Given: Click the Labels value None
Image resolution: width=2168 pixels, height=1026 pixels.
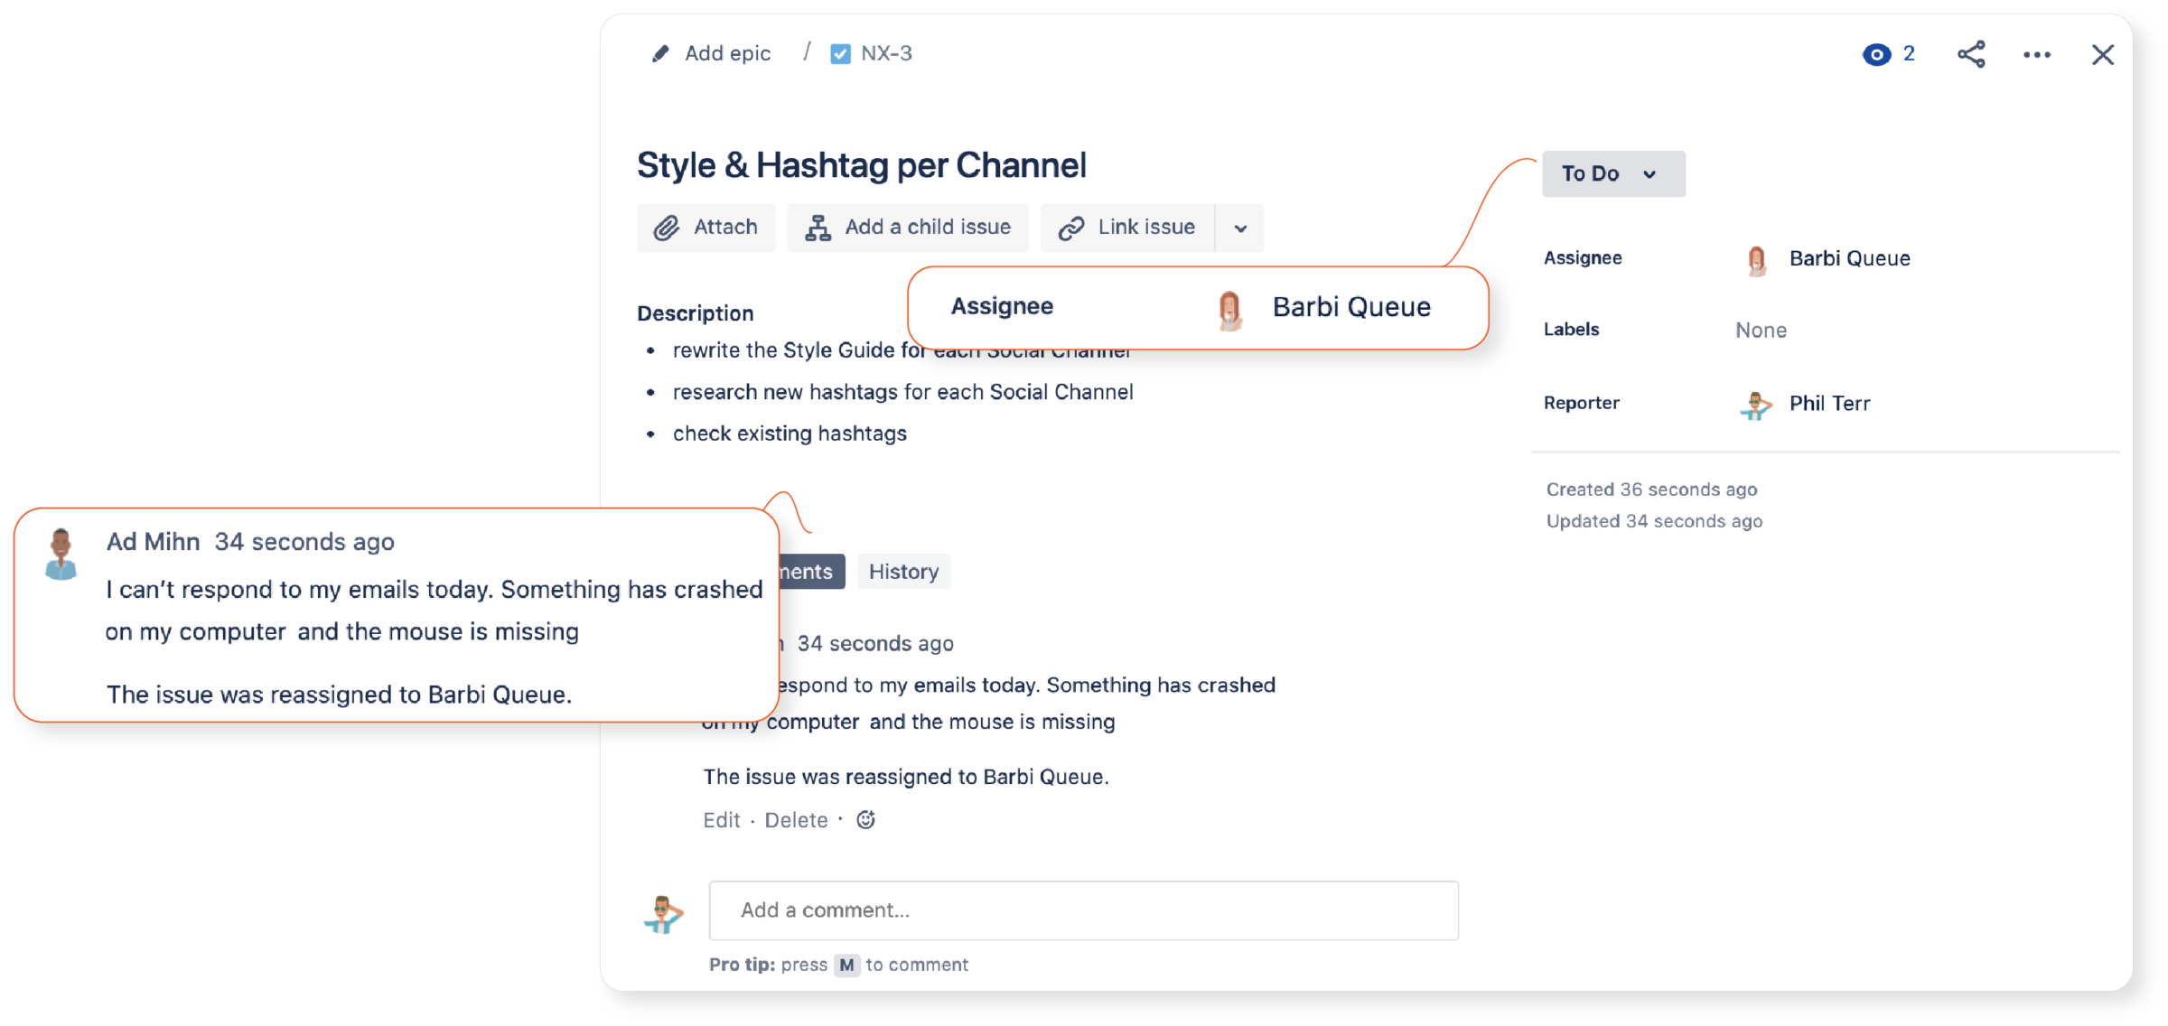Looking at the screenshot, I should coord(1761,331).
